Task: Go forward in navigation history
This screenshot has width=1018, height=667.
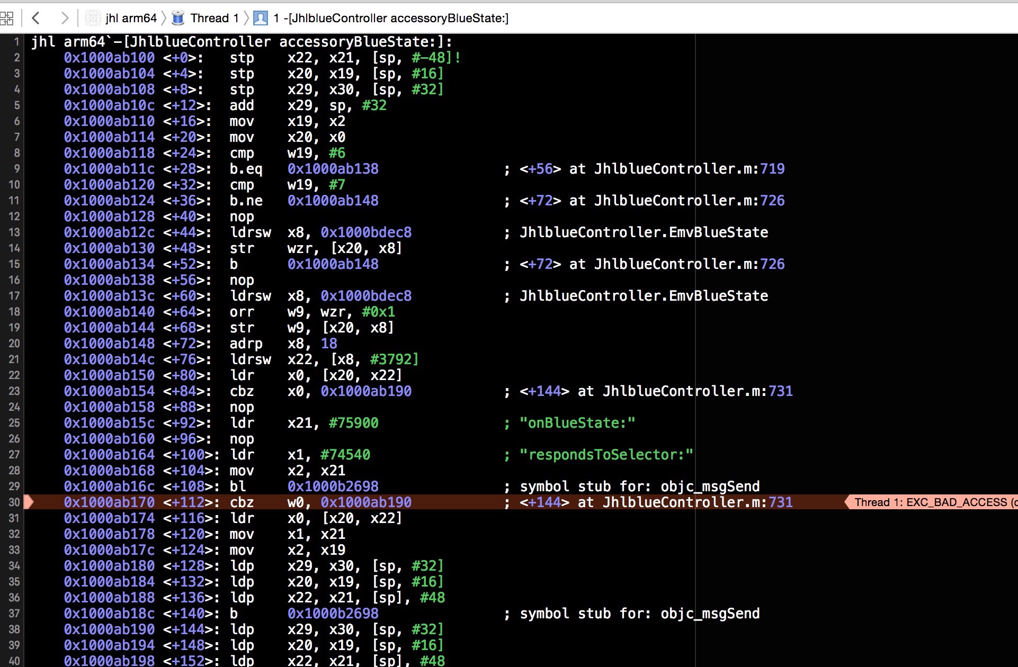Action: coord(65,19)
